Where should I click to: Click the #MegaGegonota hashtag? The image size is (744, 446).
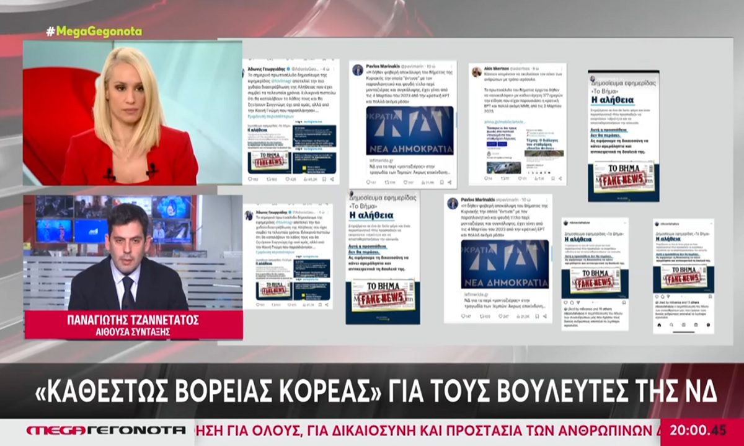[94, 31]
